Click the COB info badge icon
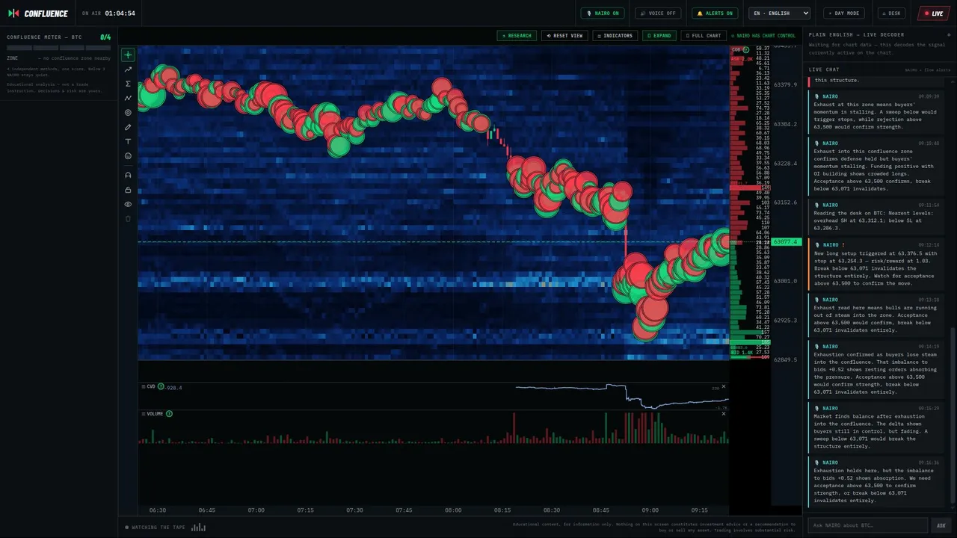This screenshot has height=538, width=957. click(746, 50)
